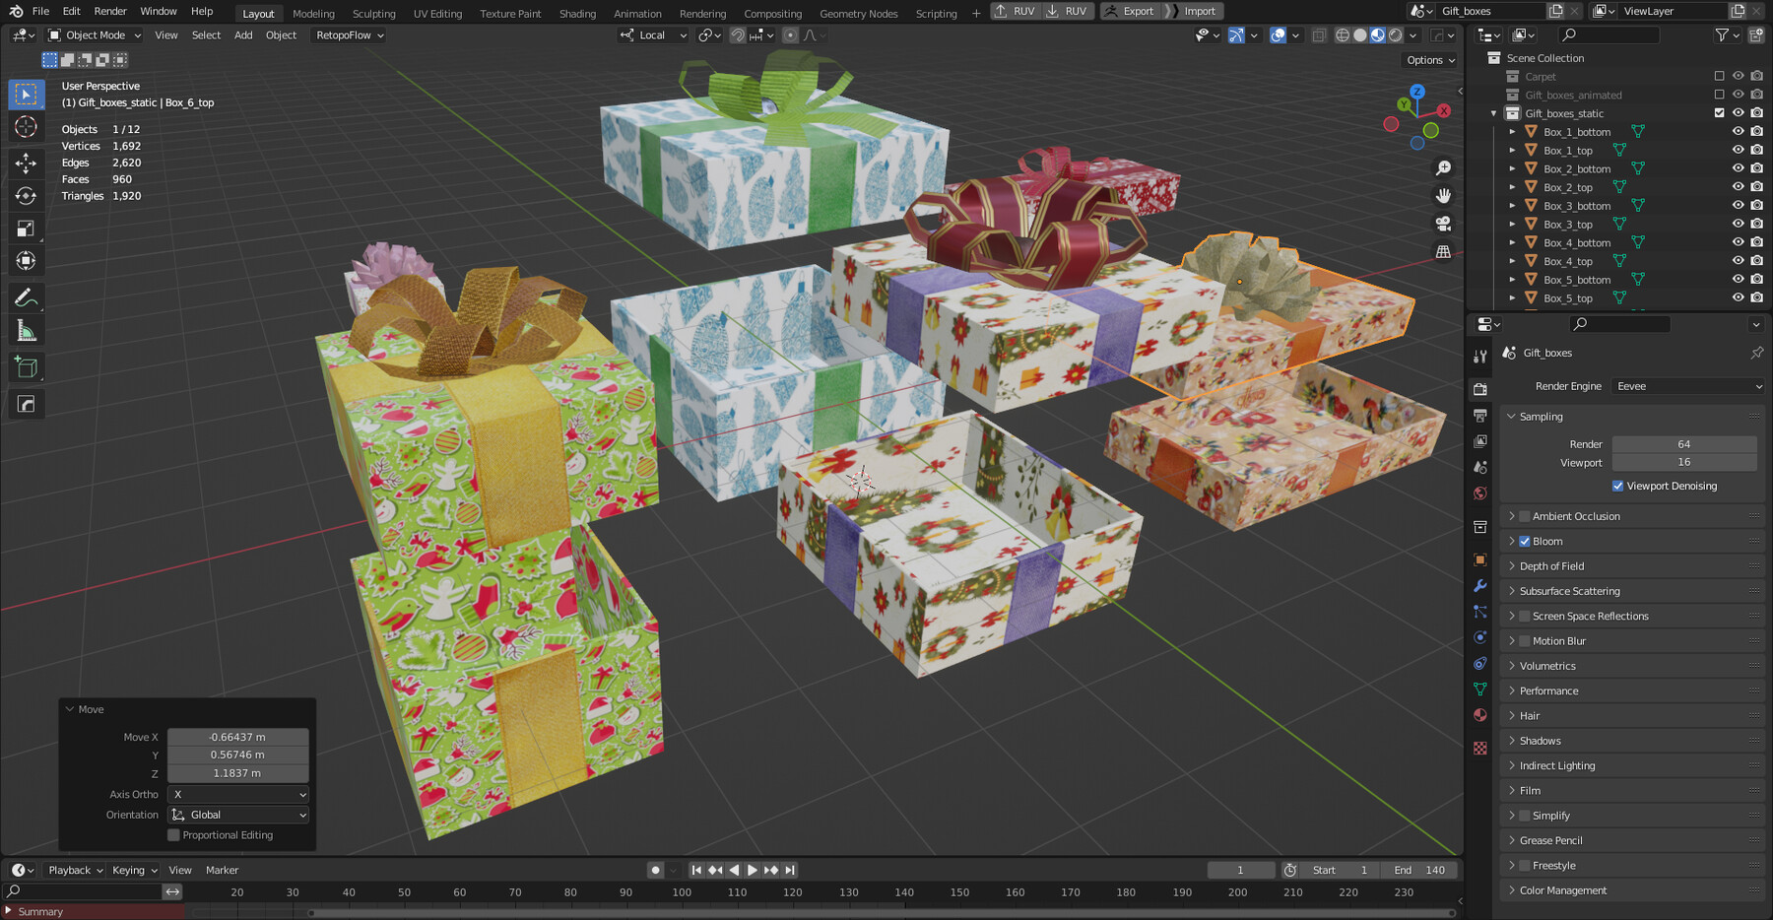Switch to the Shading workspace tab
Viewport: 1773px width, 920px height.
577,11
